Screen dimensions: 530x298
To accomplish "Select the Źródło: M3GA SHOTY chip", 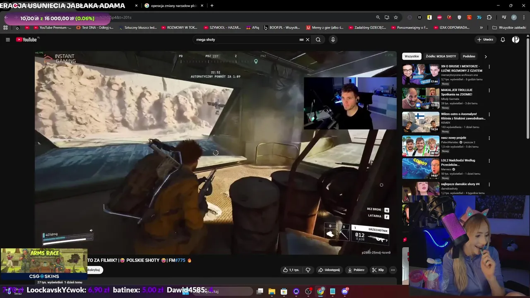I will coord(441,56).
